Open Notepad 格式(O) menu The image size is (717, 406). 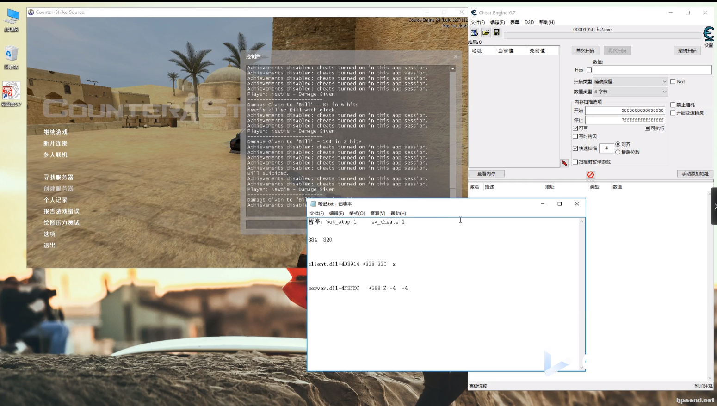[x=357, y=213]
